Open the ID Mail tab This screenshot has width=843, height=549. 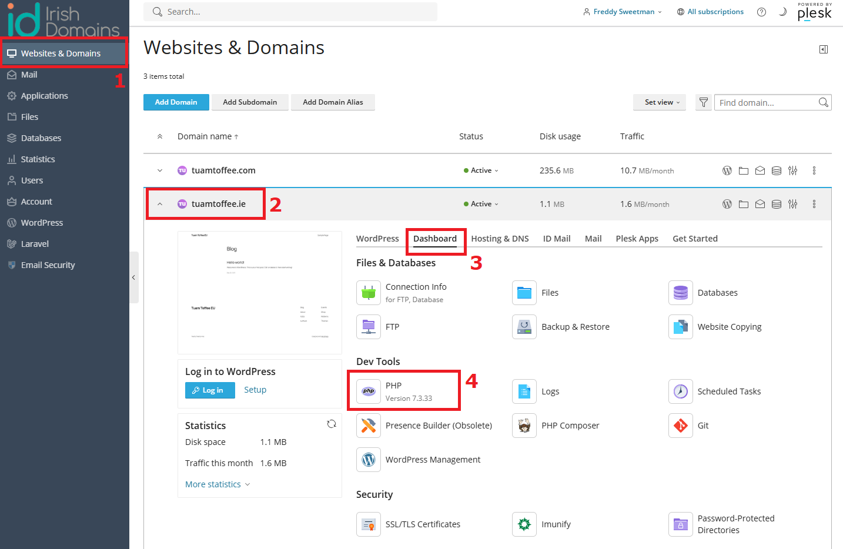tap(557, 239)
